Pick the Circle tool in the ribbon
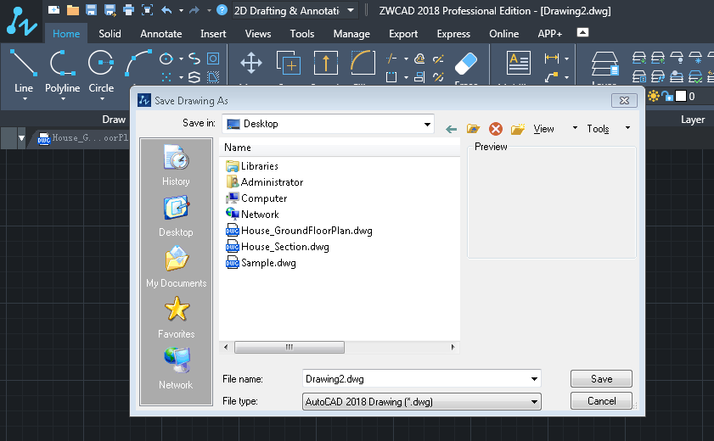 pyautogui.click(x=101, y=71)
